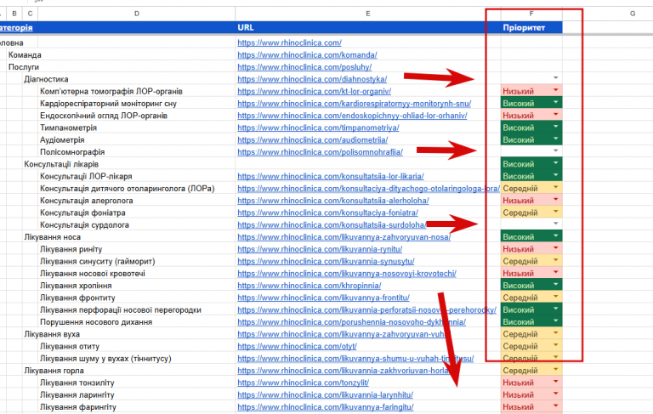The height and width of the screenshot is (414, 653).
Task: Select the Пріоритет header cell
Action: pyautogui.click(x=531, y=27)
